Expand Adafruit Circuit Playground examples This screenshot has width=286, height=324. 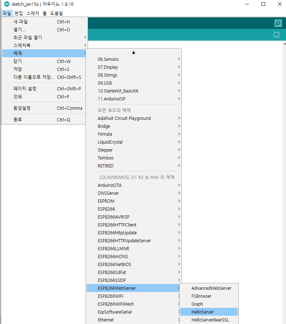pyautogui.click(x=134, y=118)
